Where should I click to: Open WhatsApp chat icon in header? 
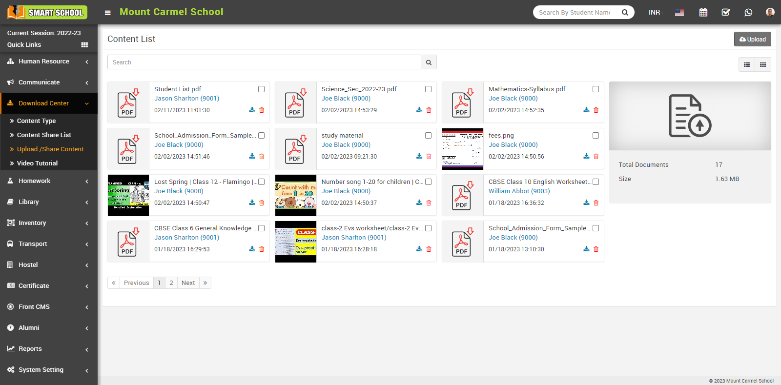[748, 12]
